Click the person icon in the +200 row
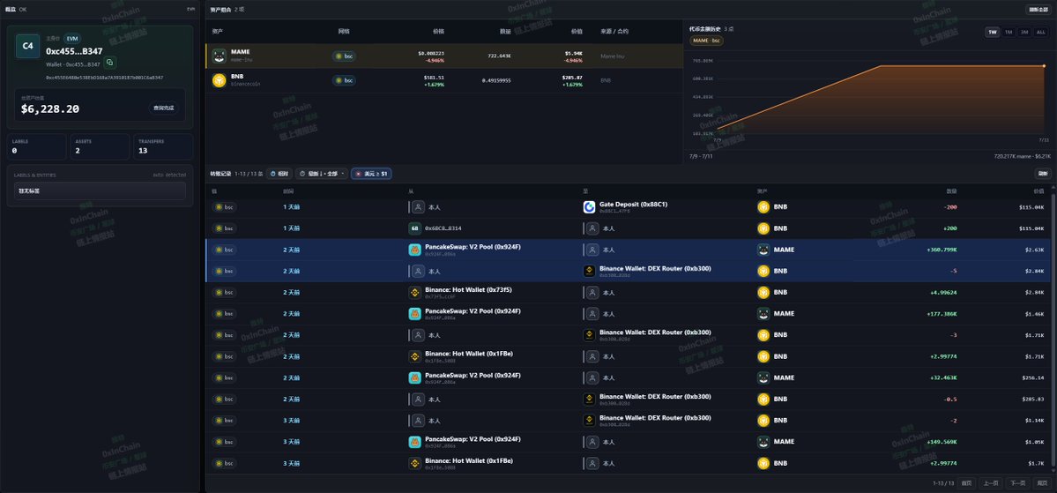The width and height of the screenshot is (1057, 493). coord(592,228)
